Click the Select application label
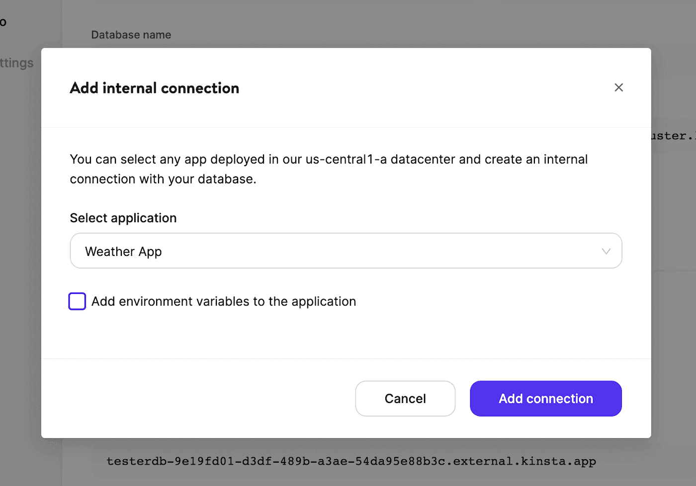Viewport: 696px width, 486px height. [x=123, y=218]
